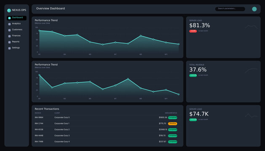265x151 pixels.
Task: Click the square icon beside Reports
Action: (x=9, y=42)
